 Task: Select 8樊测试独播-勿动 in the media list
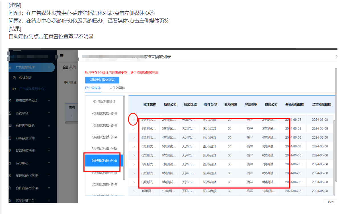click(x=104, y=184)
